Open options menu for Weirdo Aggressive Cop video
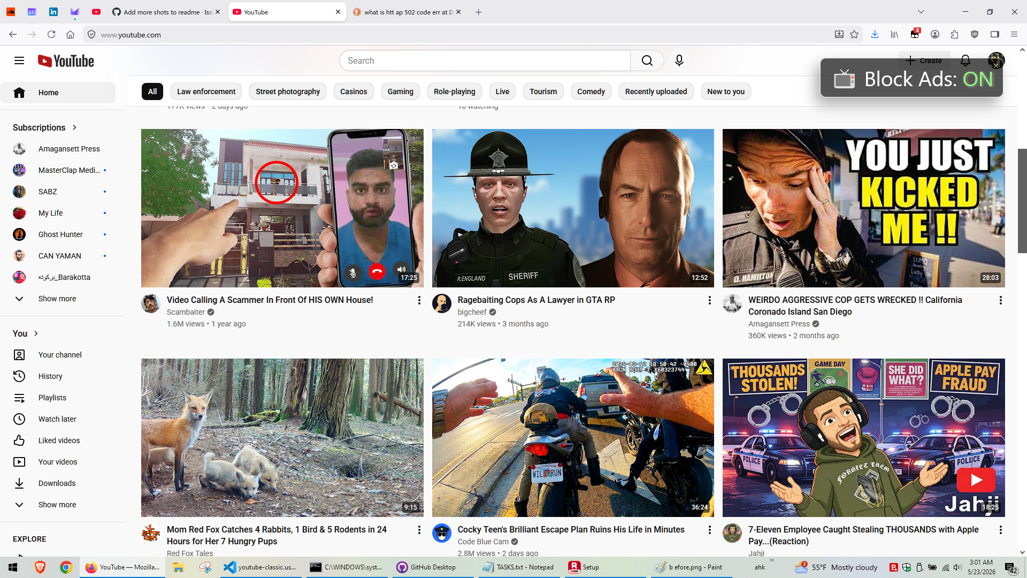 coord(1001,300)
